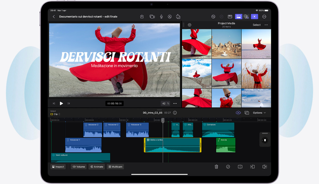Undo the last edit
Viewport: 319px width, 184px height.
coord(213,17)
